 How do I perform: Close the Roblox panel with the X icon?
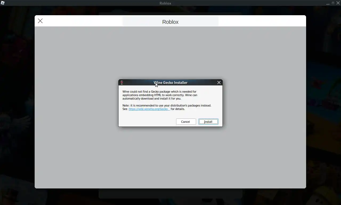point(40,21)
